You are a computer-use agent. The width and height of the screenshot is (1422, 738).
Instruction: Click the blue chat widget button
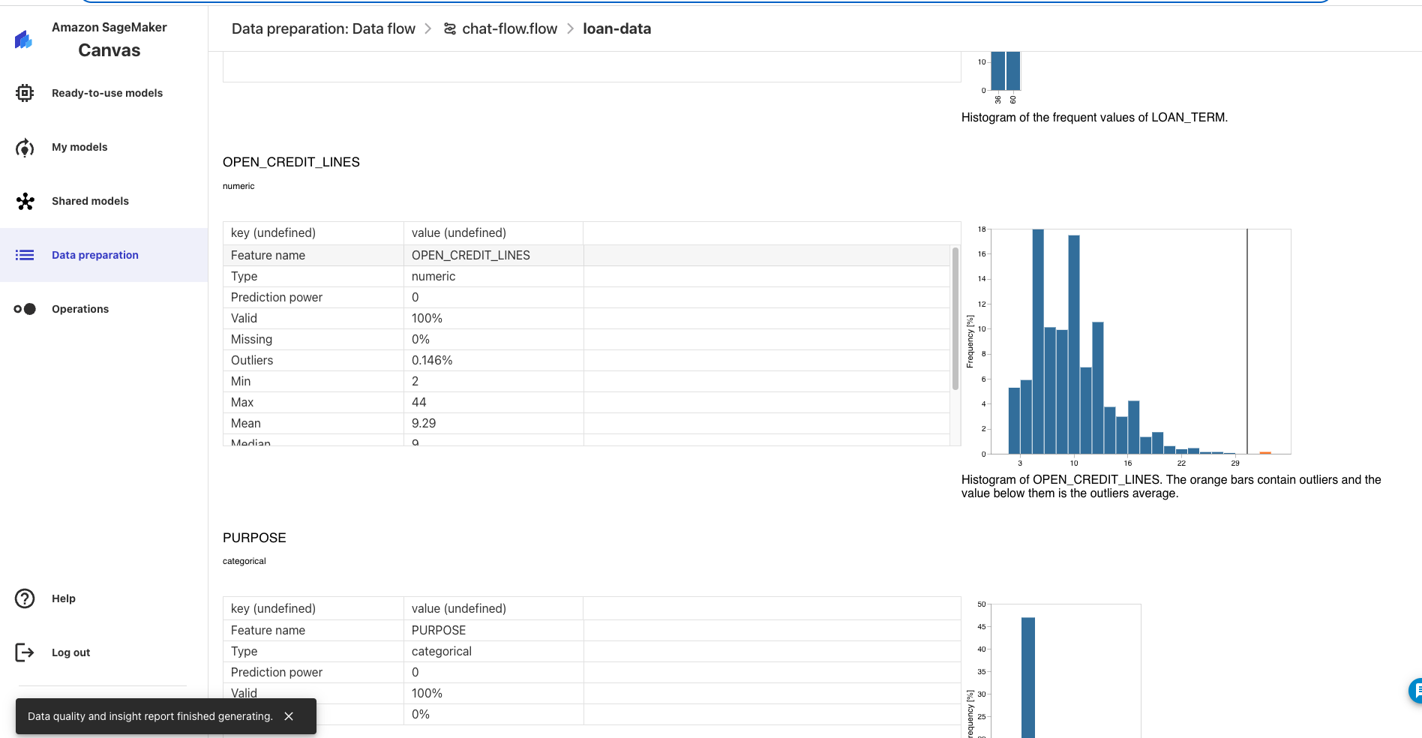click(1415, 690)
